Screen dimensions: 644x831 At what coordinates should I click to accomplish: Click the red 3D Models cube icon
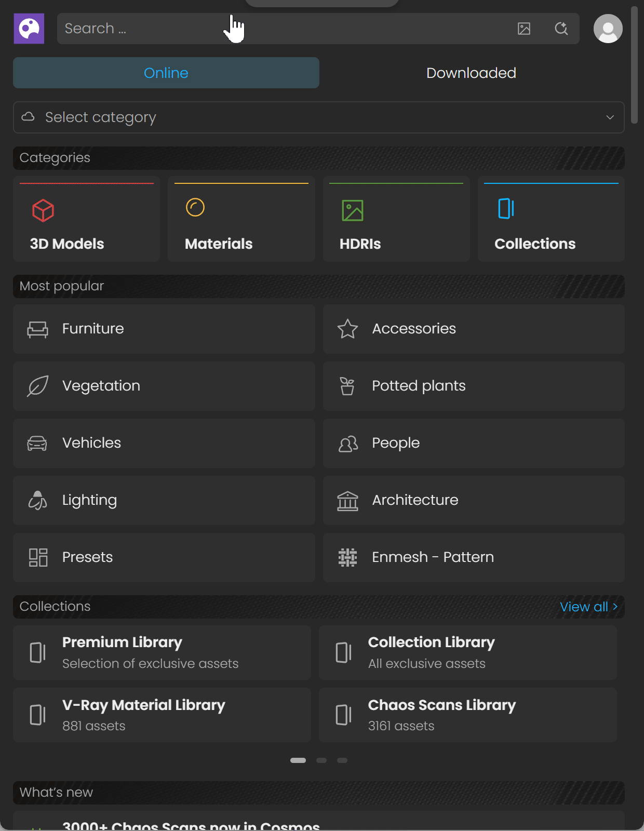click(x=43, y=210)
